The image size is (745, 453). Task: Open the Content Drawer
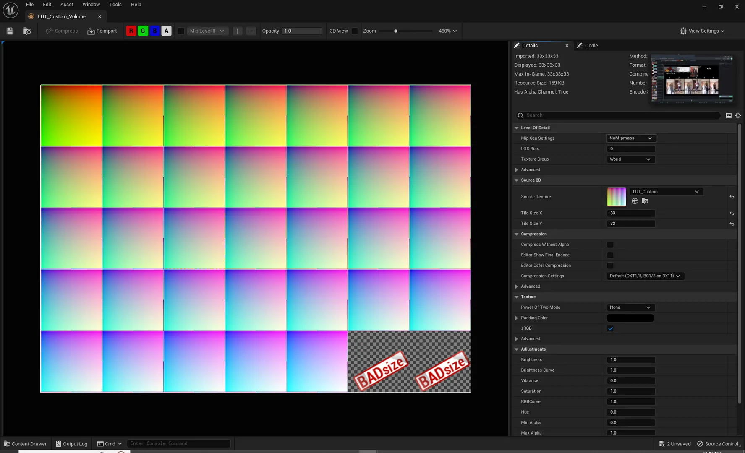coord(25,444)
